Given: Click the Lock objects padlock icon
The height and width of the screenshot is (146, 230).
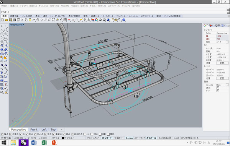Looking at the screenshot, I should pos(89,20).
